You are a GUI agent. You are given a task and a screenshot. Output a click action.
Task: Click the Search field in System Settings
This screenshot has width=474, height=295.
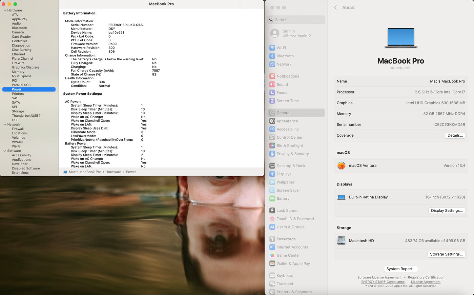pyautogui.click(x=296, y=20)
